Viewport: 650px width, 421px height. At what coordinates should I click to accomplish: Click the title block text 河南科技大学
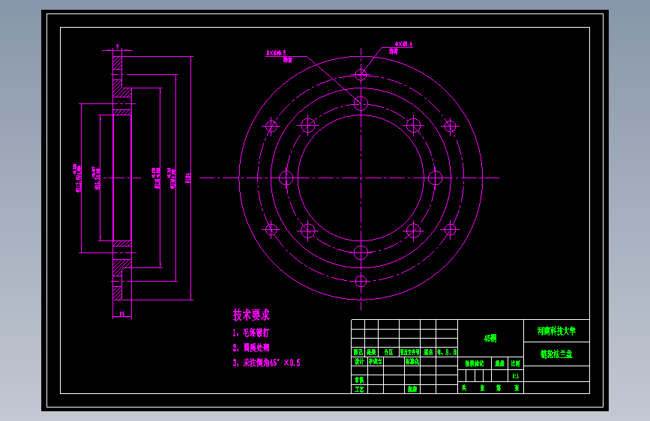pos(557,331)
